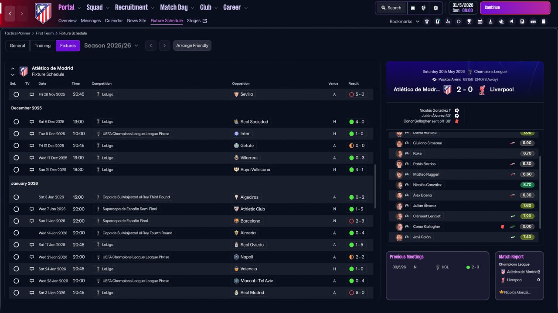This screenshot has width=558, height=313.
Task: Select the Real Sociedad fixture radio button
Action: pos(16,122)
